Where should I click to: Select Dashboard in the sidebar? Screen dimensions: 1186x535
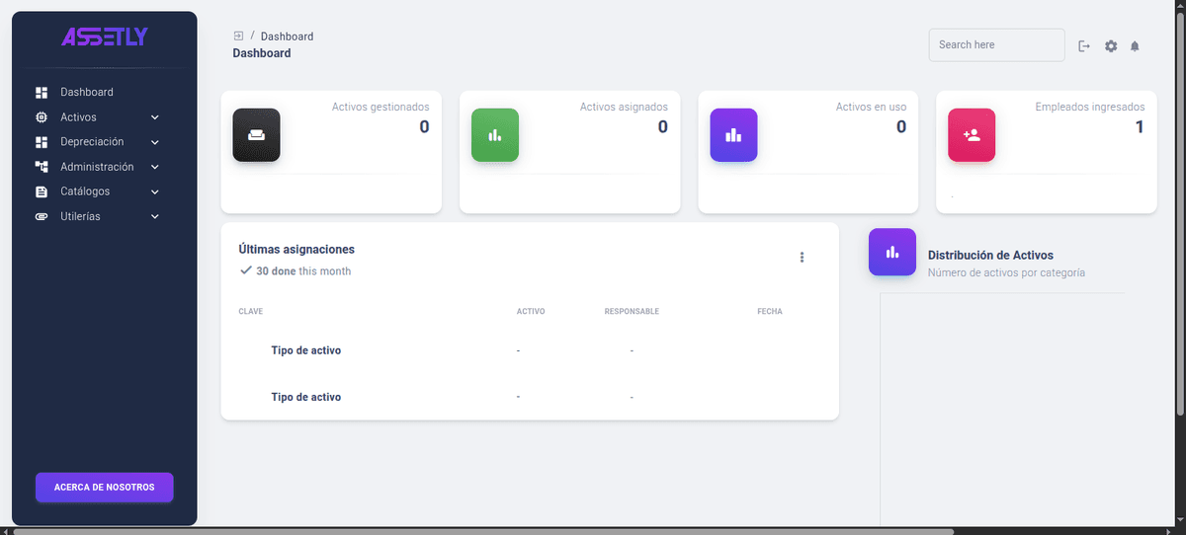click(87, 93)
